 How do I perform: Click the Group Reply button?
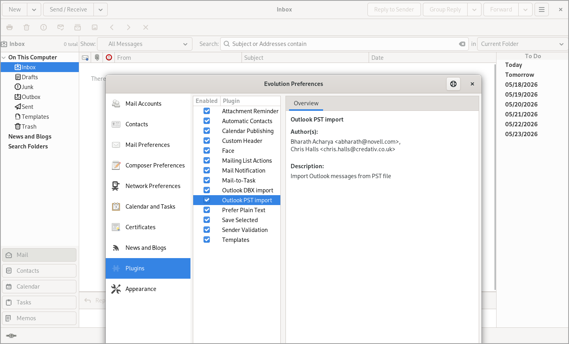point(445,10)
